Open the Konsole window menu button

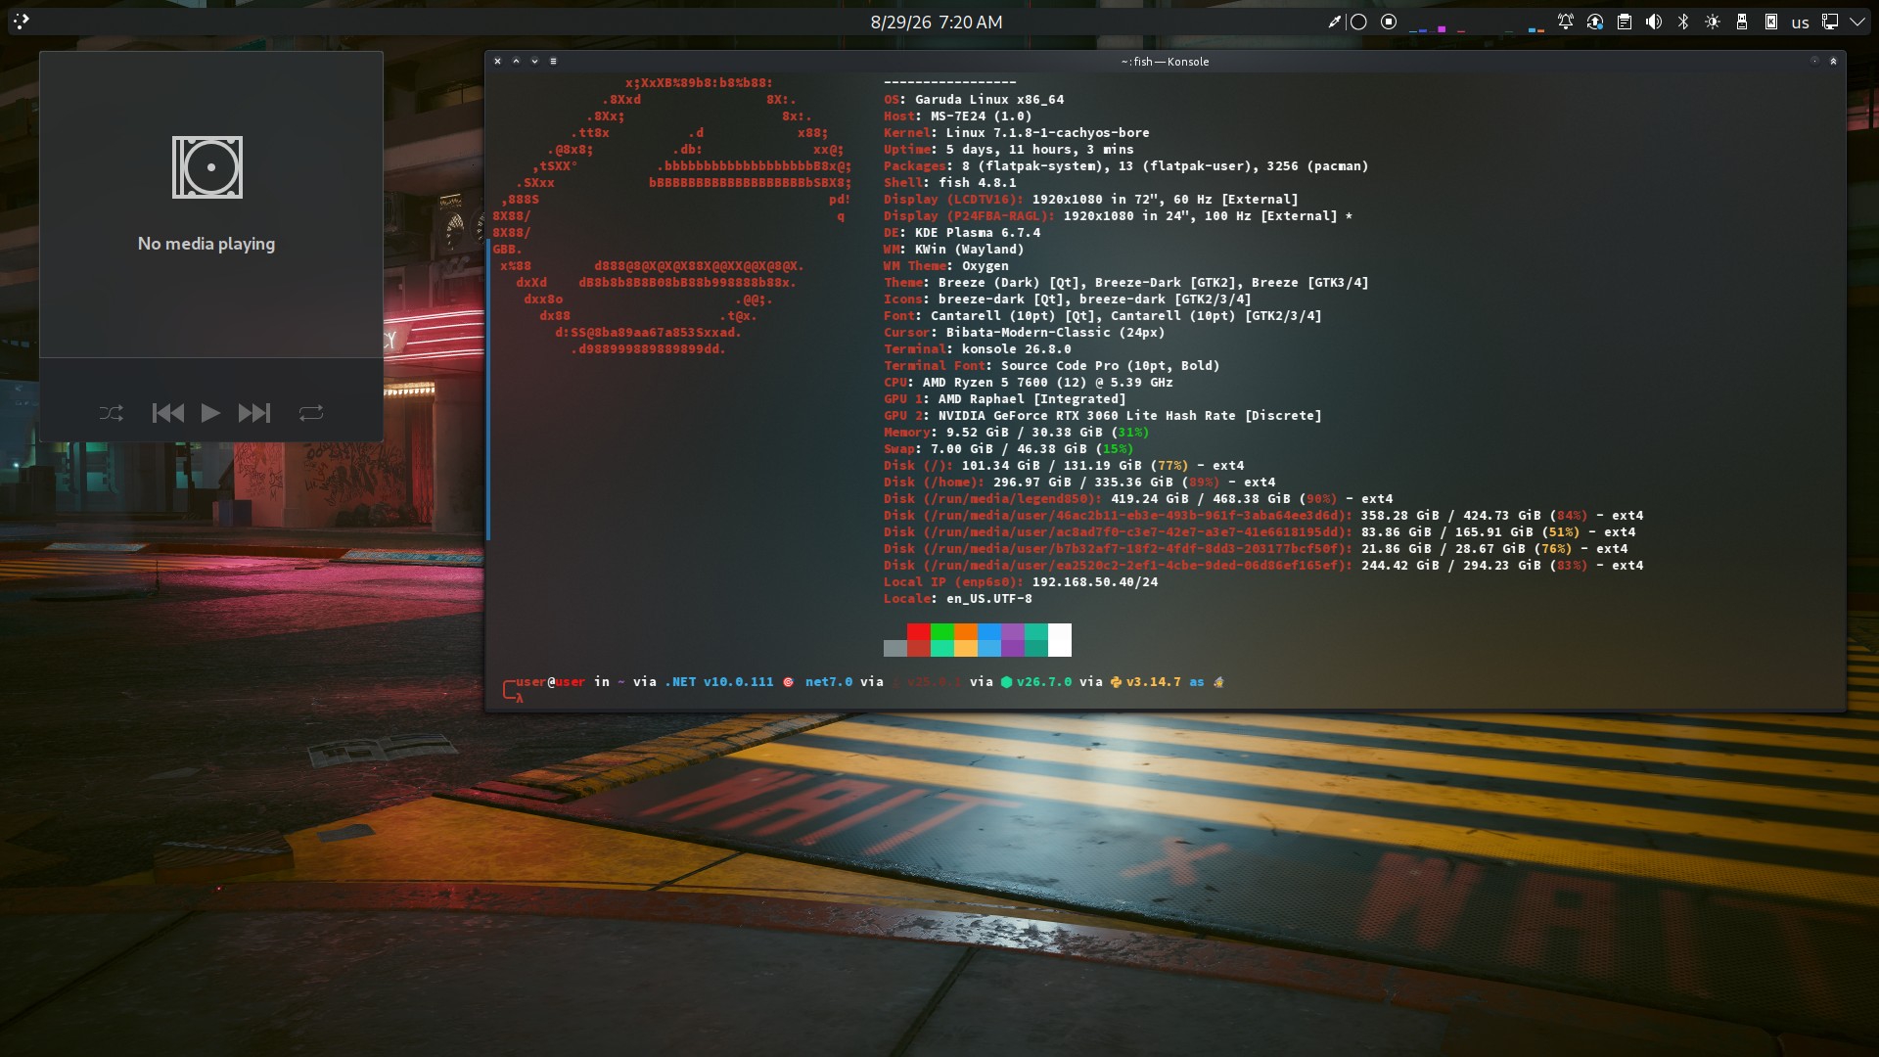click(553, 61)
